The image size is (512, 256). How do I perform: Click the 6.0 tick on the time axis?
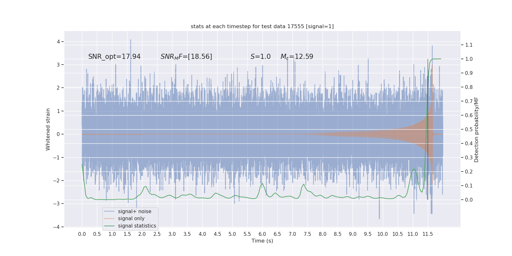pos(262,234)
